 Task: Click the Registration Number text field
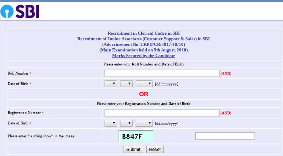point(162,113)
